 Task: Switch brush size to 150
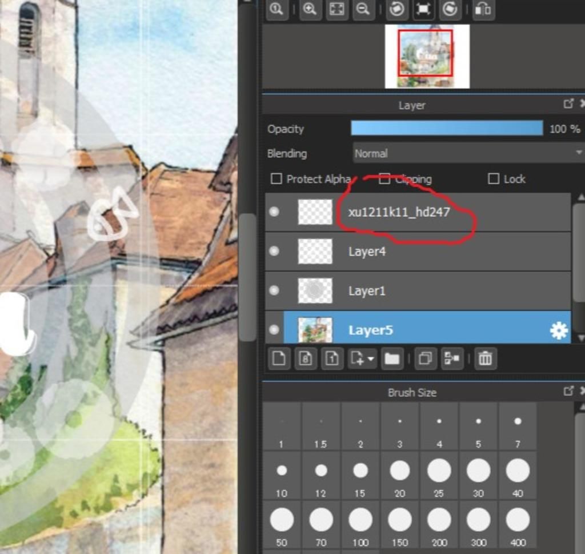tap(399, 524)
